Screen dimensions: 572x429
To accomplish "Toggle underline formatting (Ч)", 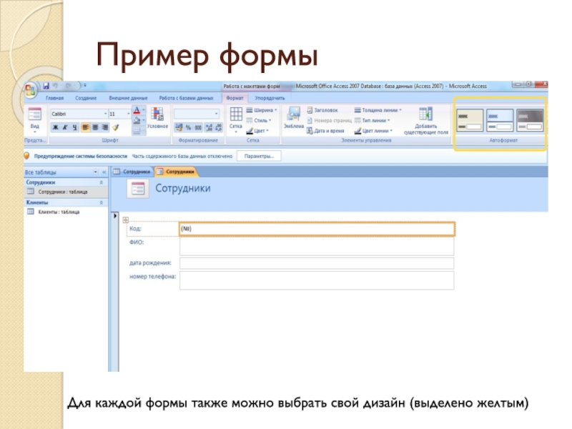I will coord(74,127).
